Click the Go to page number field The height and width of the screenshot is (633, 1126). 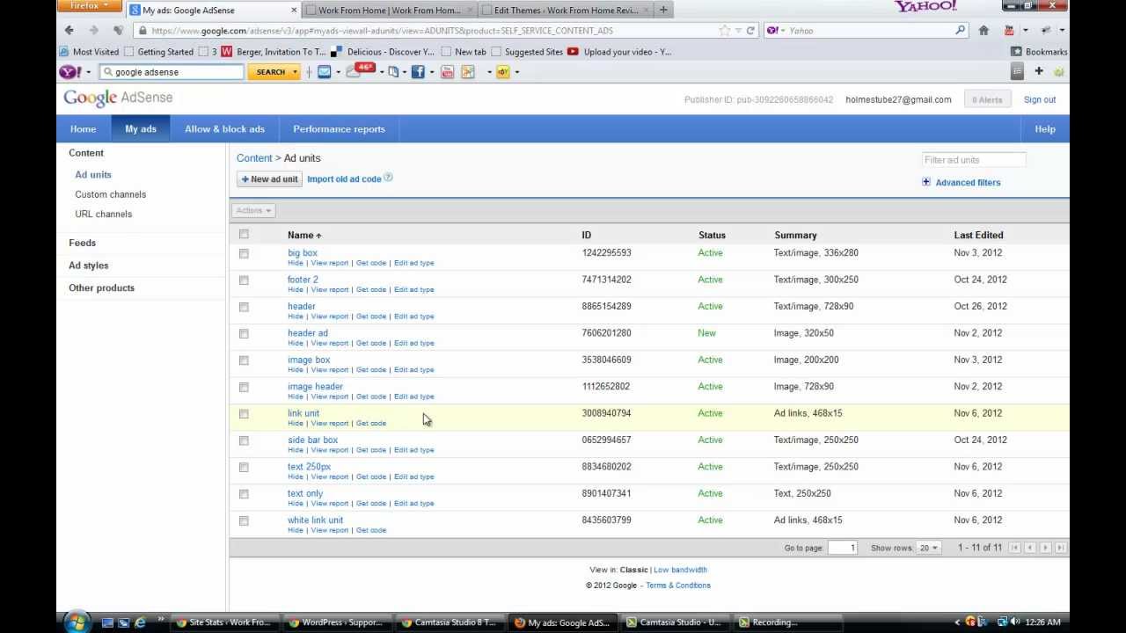tap(842, 548)
